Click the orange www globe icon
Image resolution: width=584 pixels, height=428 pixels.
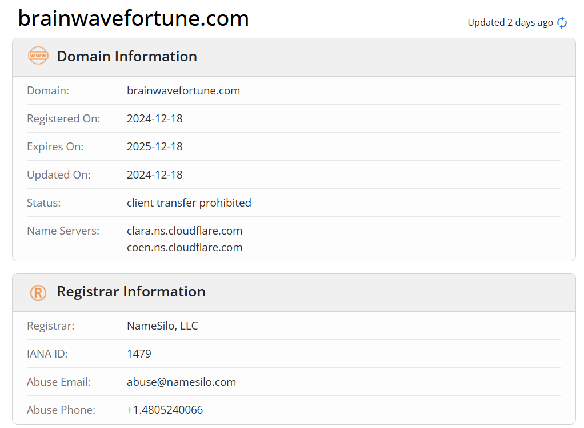tap(38, 56)
